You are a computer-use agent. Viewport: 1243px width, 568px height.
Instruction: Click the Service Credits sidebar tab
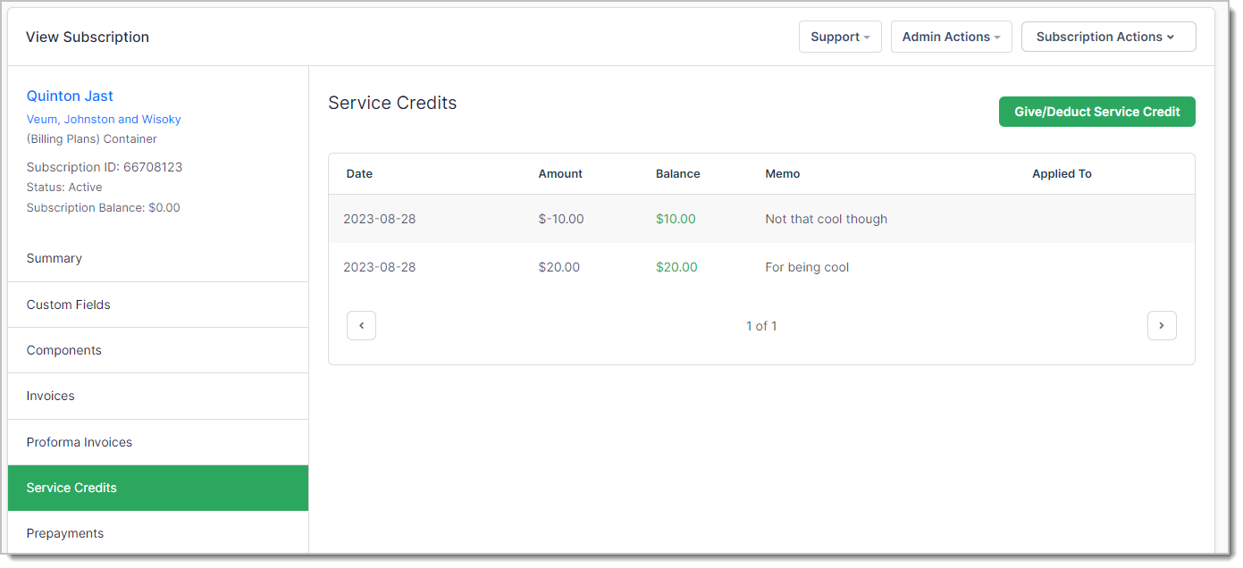[71, 488]
